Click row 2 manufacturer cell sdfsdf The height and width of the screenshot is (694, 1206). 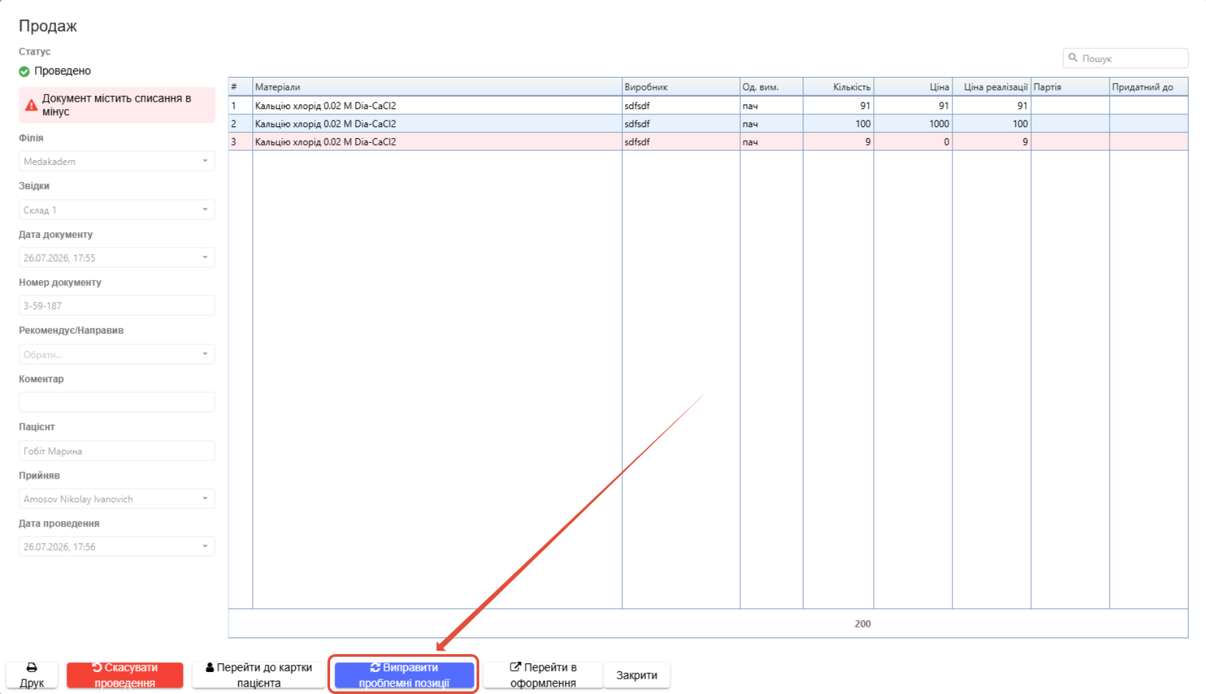tap(681, 124)
